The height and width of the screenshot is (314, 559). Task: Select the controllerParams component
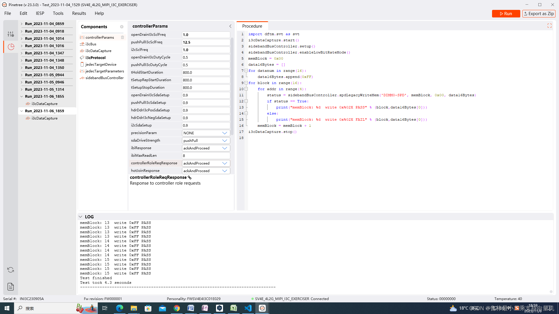coord(100,37)
